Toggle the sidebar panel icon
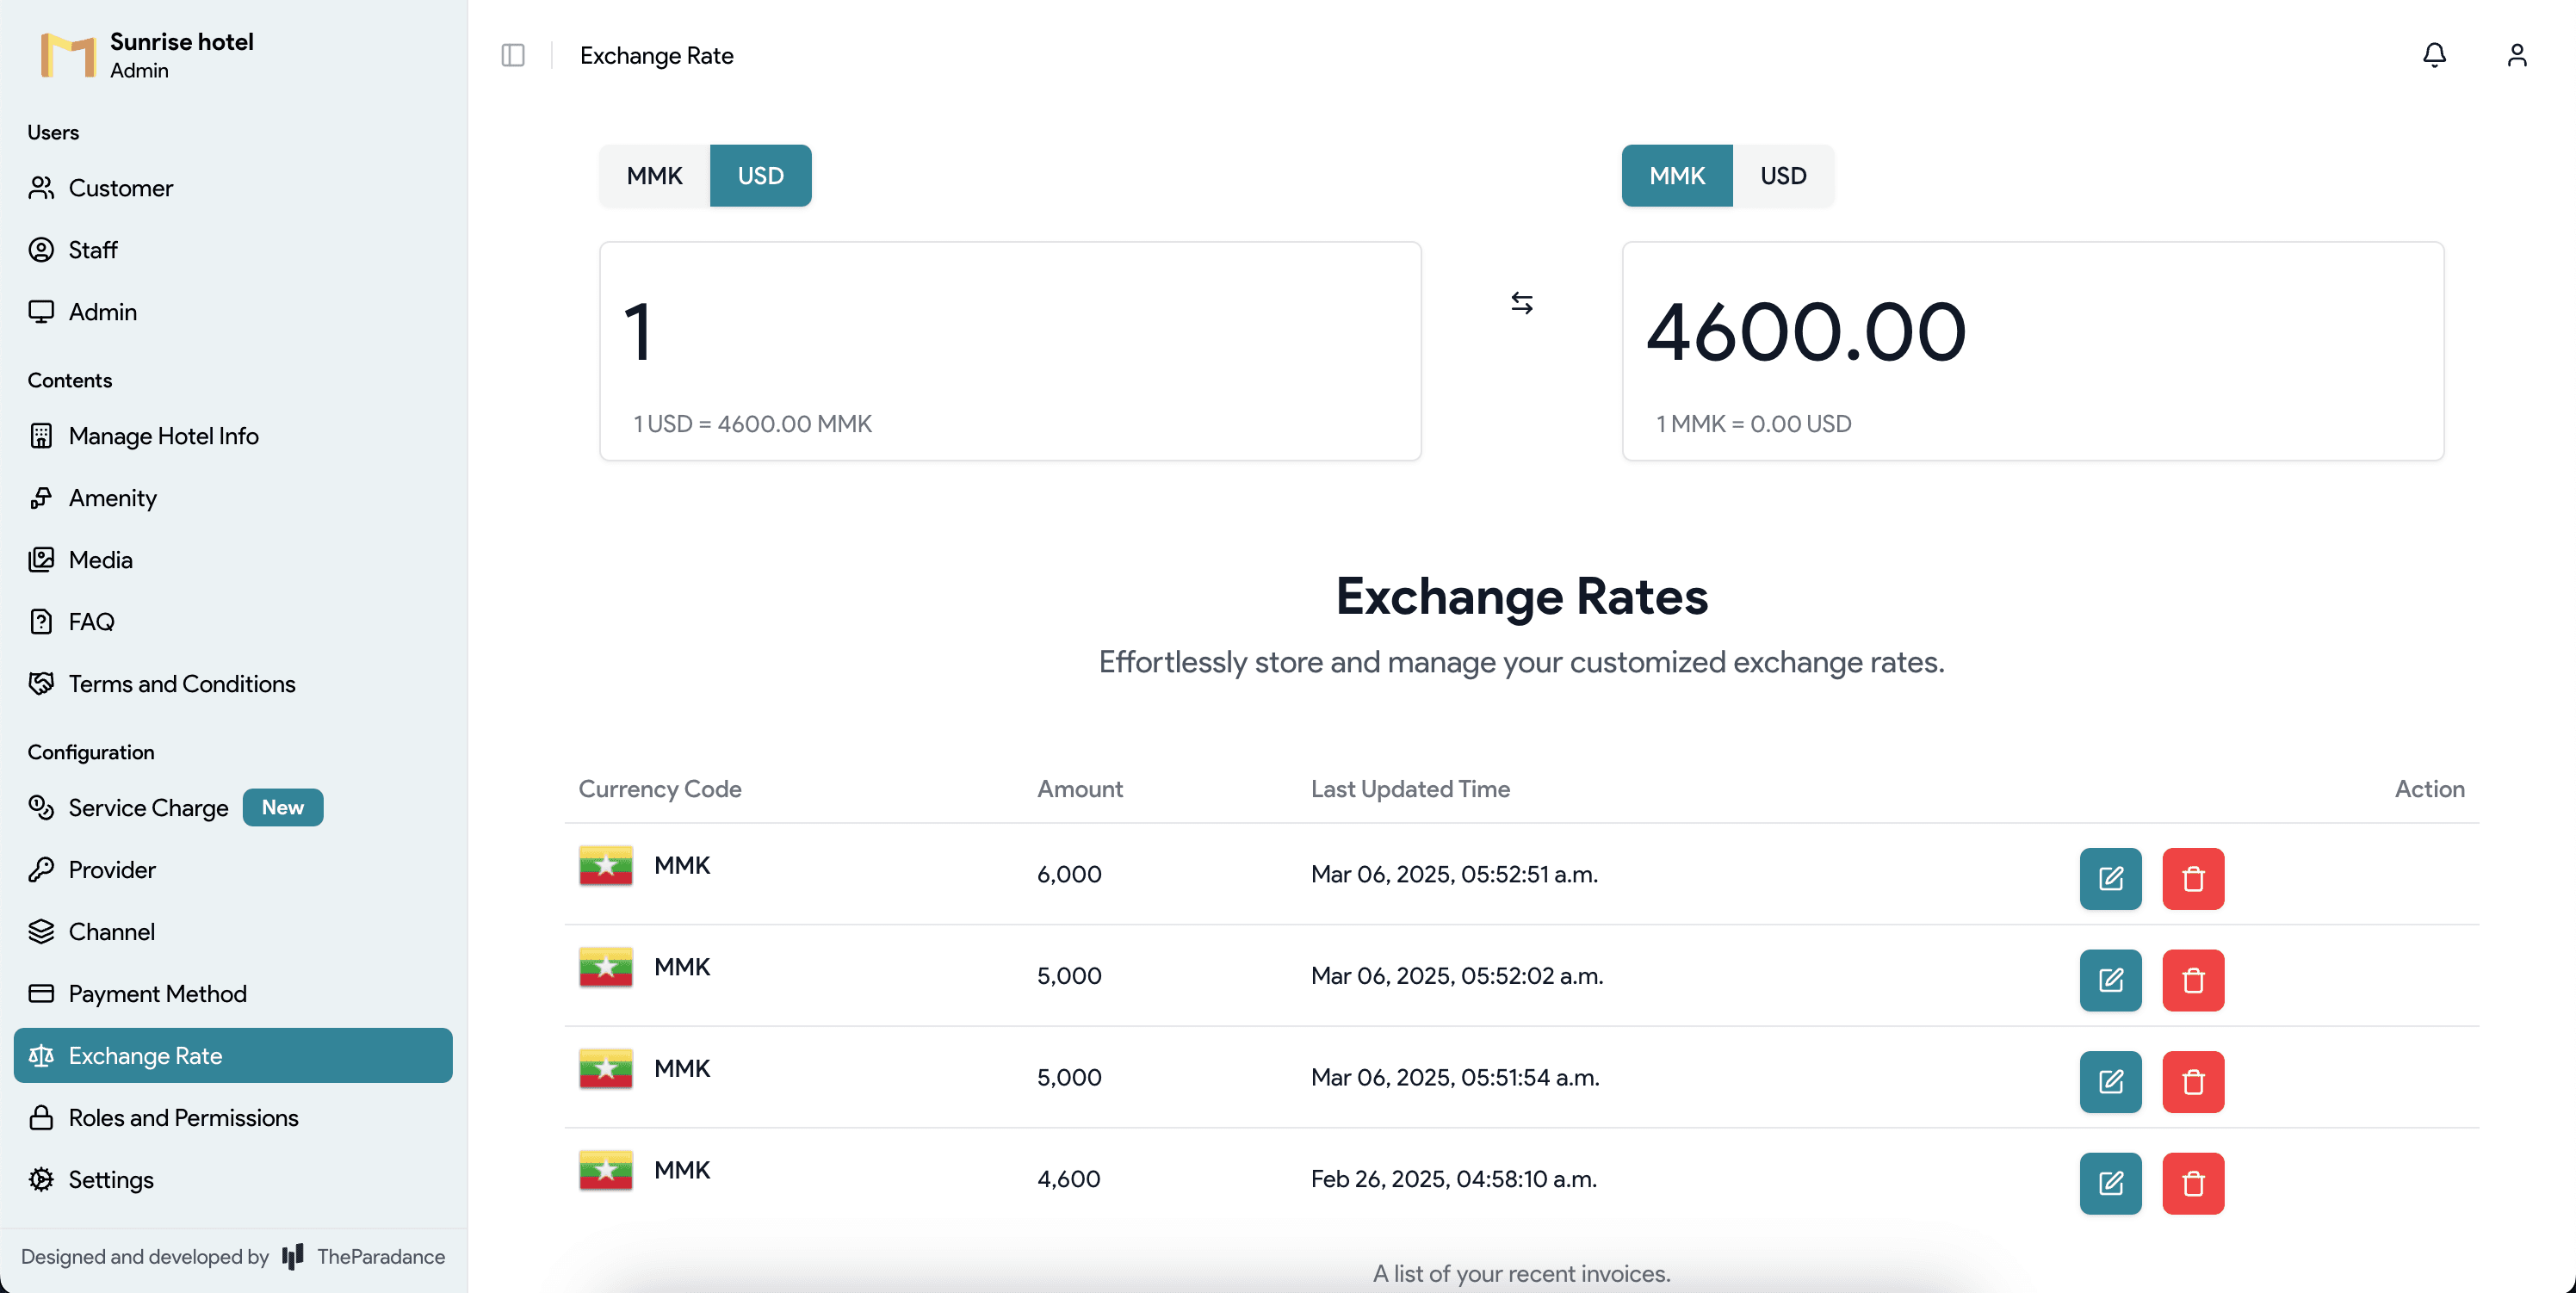2576x1293 pixels. (513, 55)
